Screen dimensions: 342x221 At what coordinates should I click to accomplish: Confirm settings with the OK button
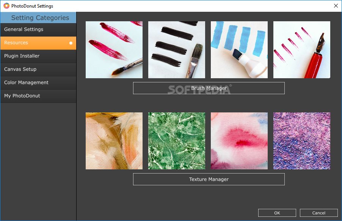coord(277,213)
